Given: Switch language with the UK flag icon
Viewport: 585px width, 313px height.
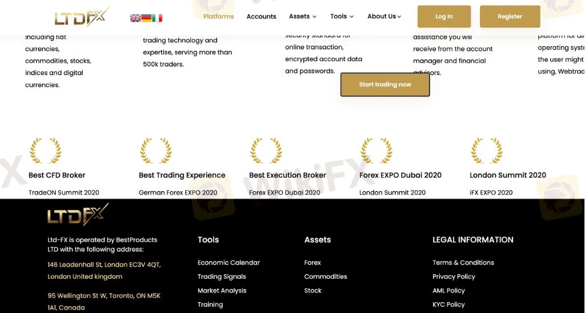Looking at the screenshot, I should (135, 18).
